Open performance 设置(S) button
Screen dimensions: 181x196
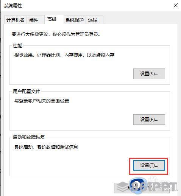pos(149,74)
